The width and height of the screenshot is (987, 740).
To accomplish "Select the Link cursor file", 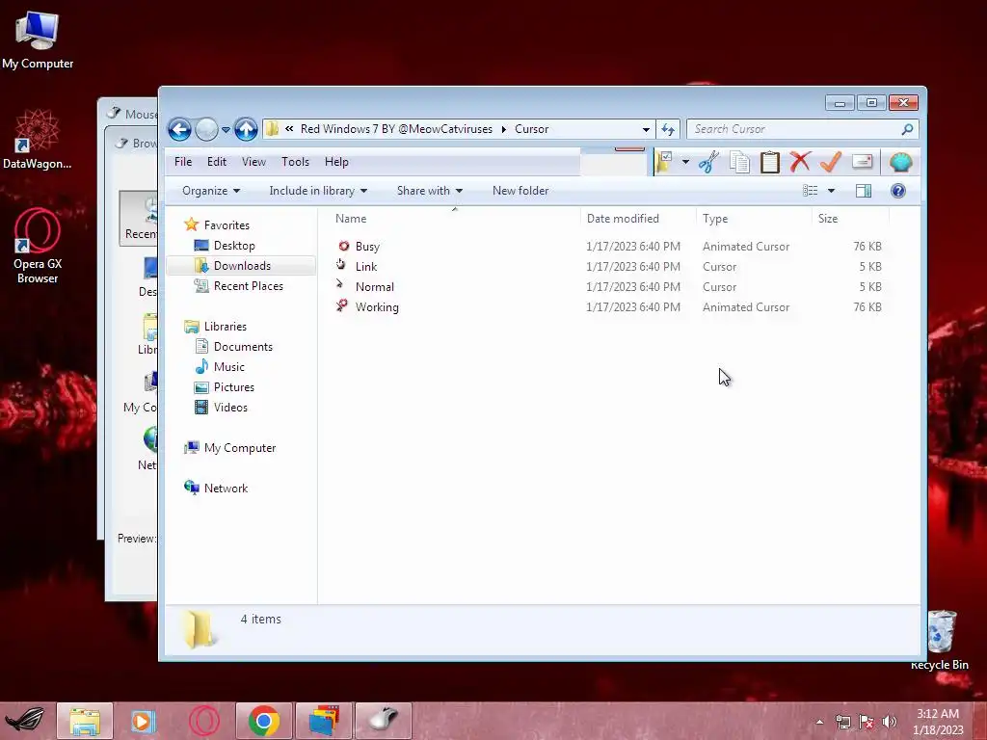I will 365,267.
